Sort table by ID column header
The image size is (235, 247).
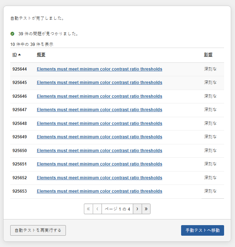(15, 55)
